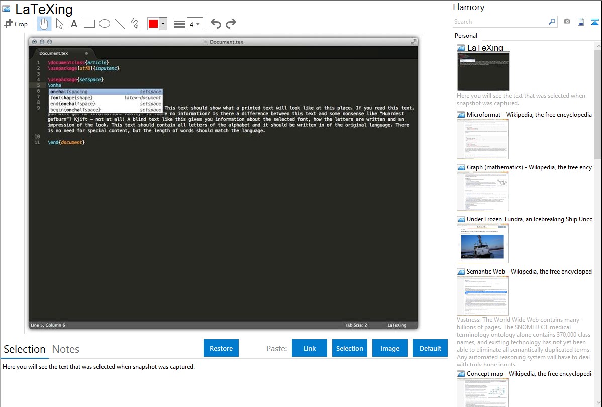Click Tab Size: 2 in status bar
This screenshot has width=602, height=407.
[x=356, y=325]
